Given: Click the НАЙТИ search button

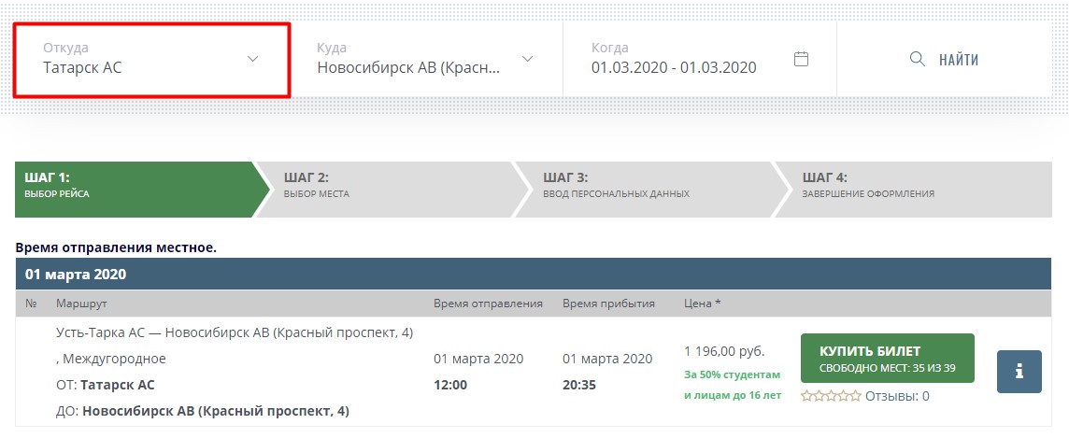Looking at the screenshot, I should click(945, 59).
